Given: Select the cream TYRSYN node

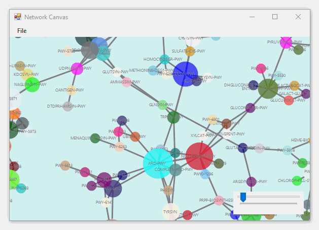Looking at the screenshot, I should point(170,211).
